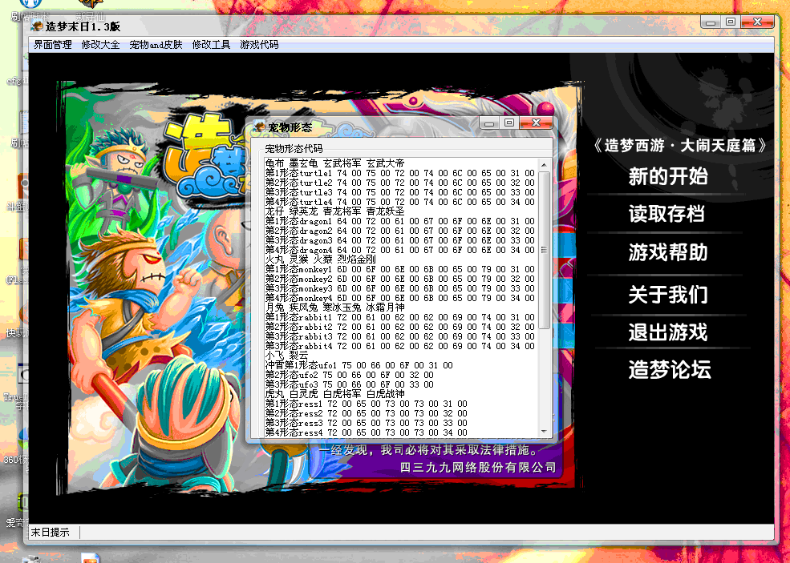Minimize the 宠物形态 window
Image resolution: width=790 pixels, height=563 pixels.
488,123
